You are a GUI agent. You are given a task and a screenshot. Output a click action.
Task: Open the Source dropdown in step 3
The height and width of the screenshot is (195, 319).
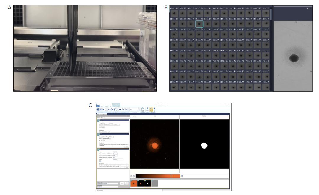(115, 152)
